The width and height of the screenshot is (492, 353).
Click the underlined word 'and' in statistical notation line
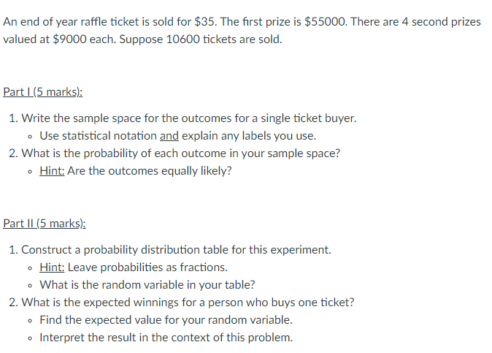(169, 136)
